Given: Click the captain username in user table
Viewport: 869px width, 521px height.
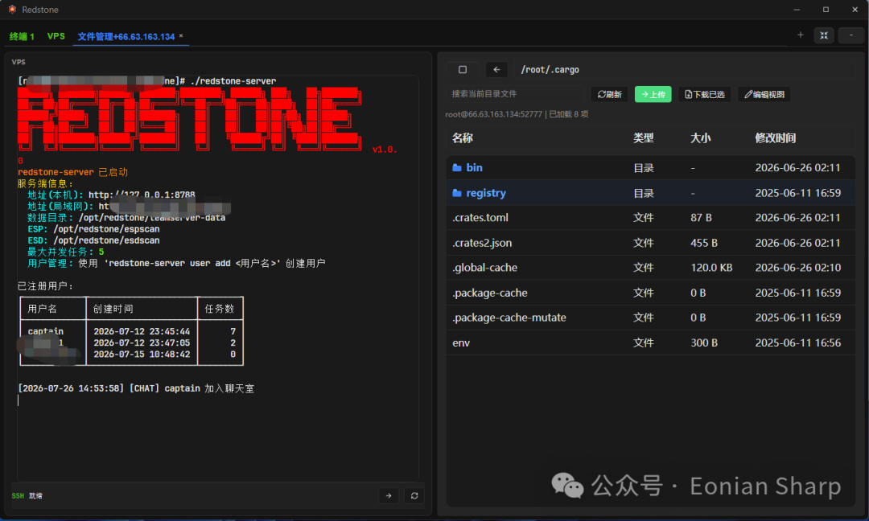Looking at the screenshot, I should coord(45,331).
